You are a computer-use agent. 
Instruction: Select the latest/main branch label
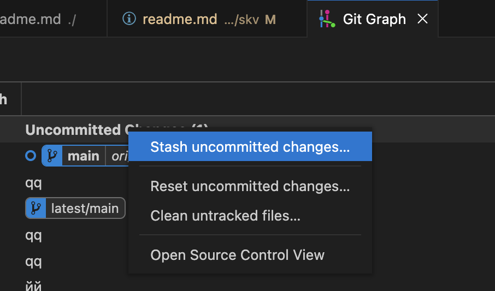coord(84,208)
